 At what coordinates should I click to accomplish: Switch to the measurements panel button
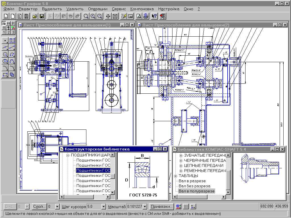coord(8,28)
